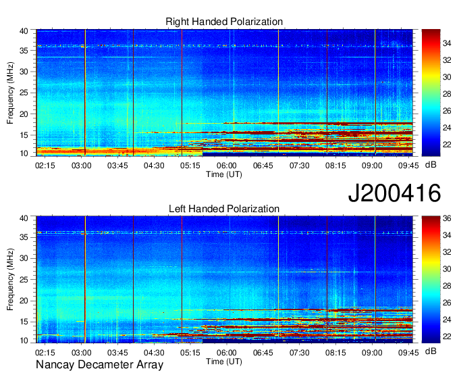The image size is (459, 373).
Task: Click 25 MHz tick on Right Handed frequency axis
Action: pyautogui.click(x=24, y=93)
